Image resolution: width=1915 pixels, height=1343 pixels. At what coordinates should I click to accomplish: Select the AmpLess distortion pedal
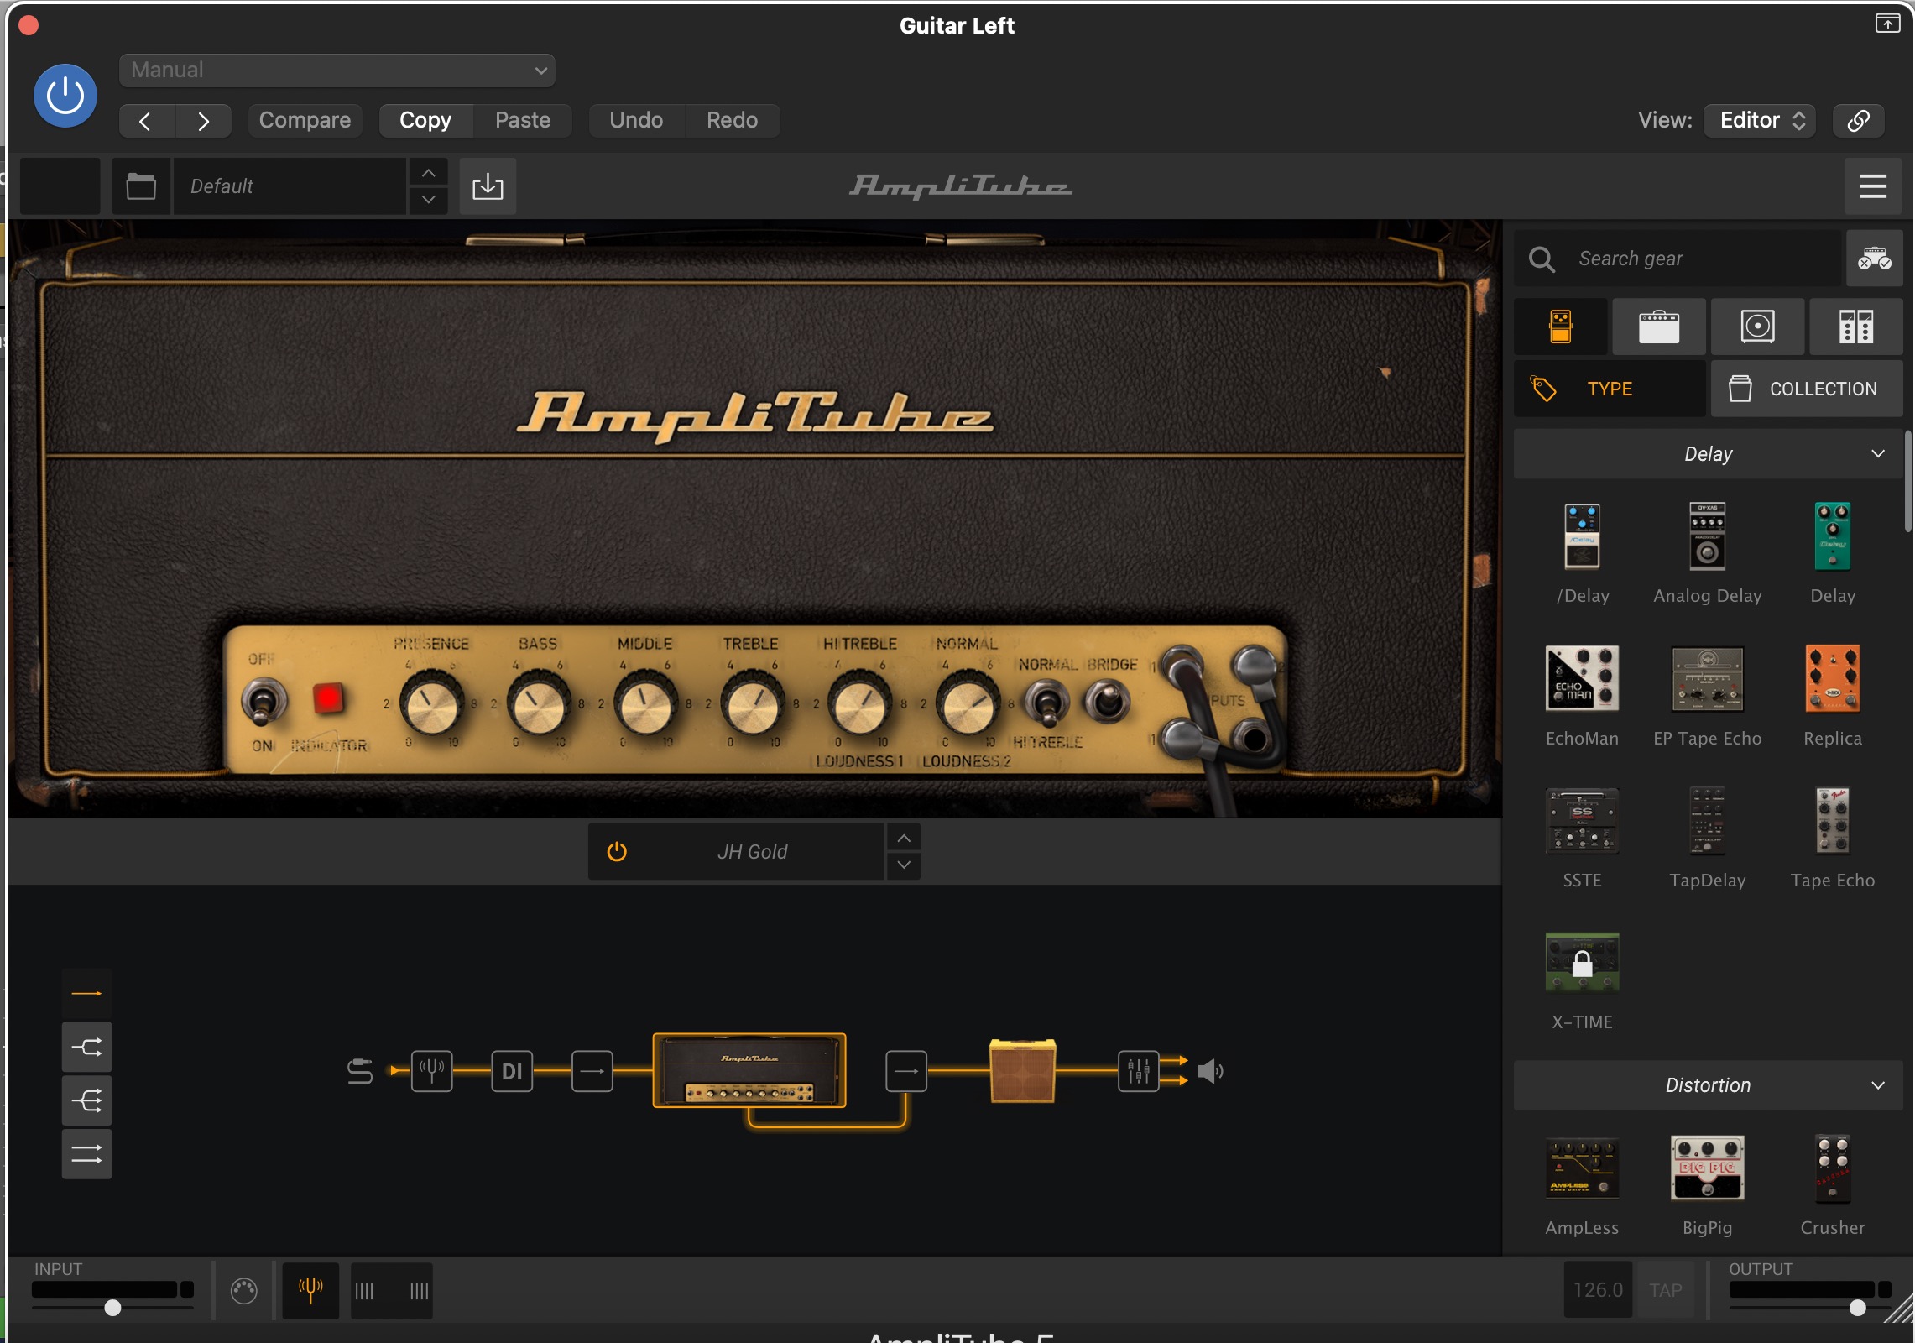coord(1582,1168)
